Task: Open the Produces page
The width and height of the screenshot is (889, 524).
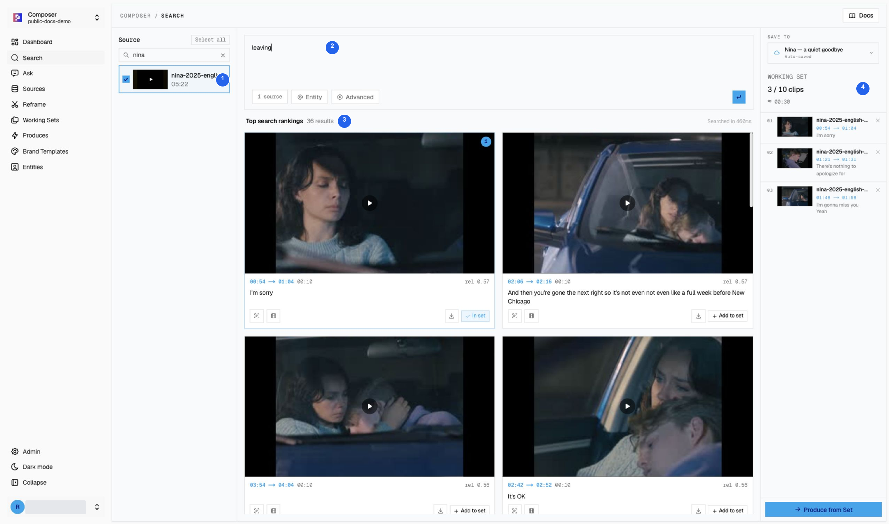Action: click(56, 136)
